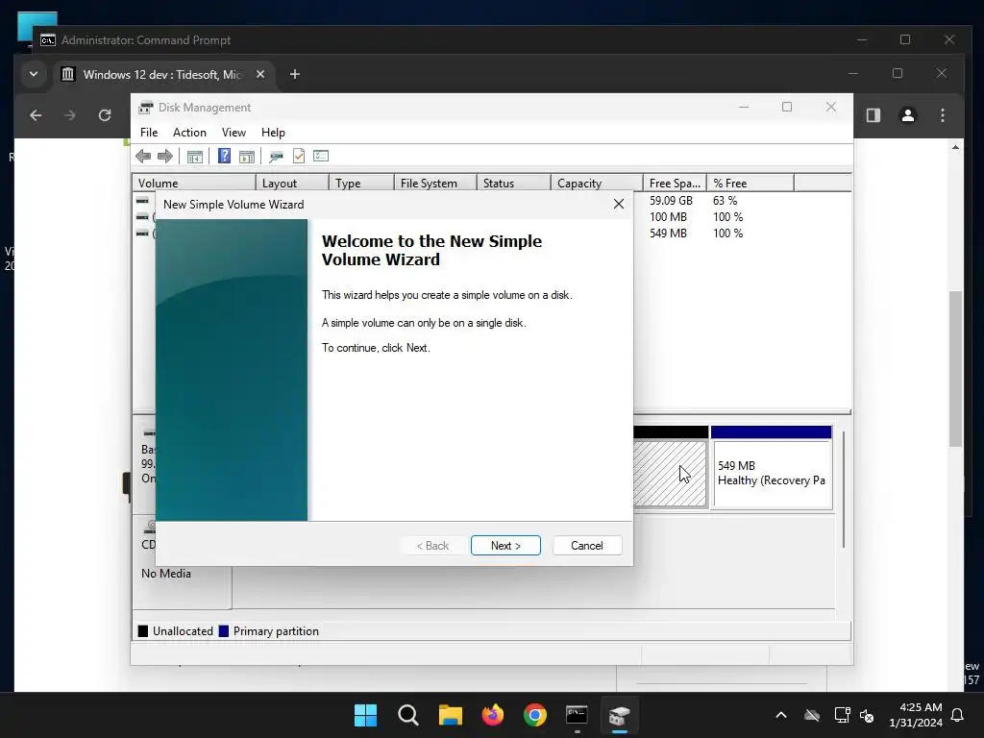Click the Disk Management taskbar icon
The width and height of the screenshot is (984, 738).
pos(620,715)
